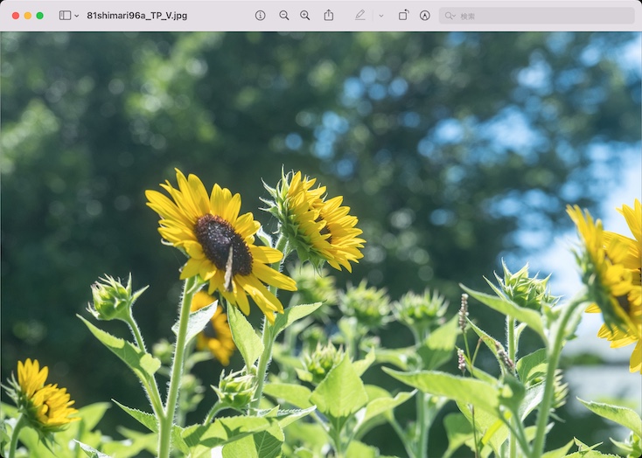Click the search magnifier icon dropdown

(450, 16)
